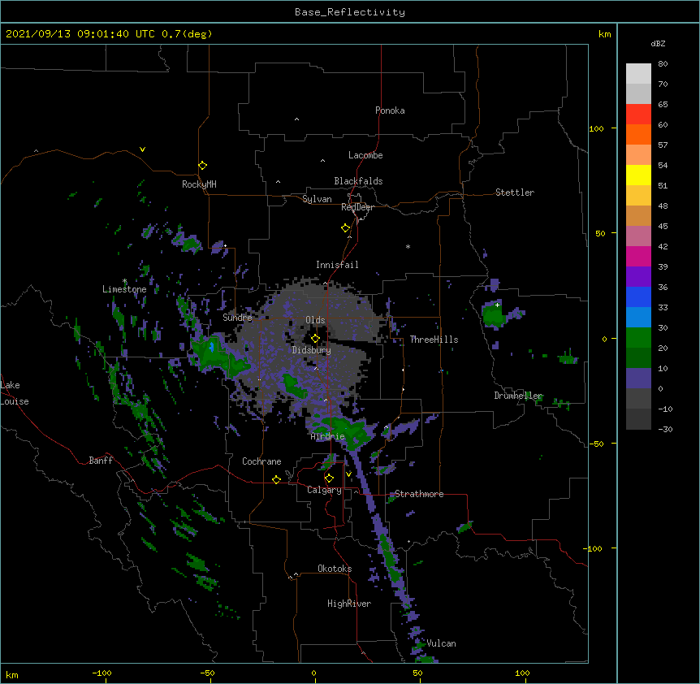Click the Innisfail city label
This screenshot has width=700, height=684.
(x=337, y=265)
